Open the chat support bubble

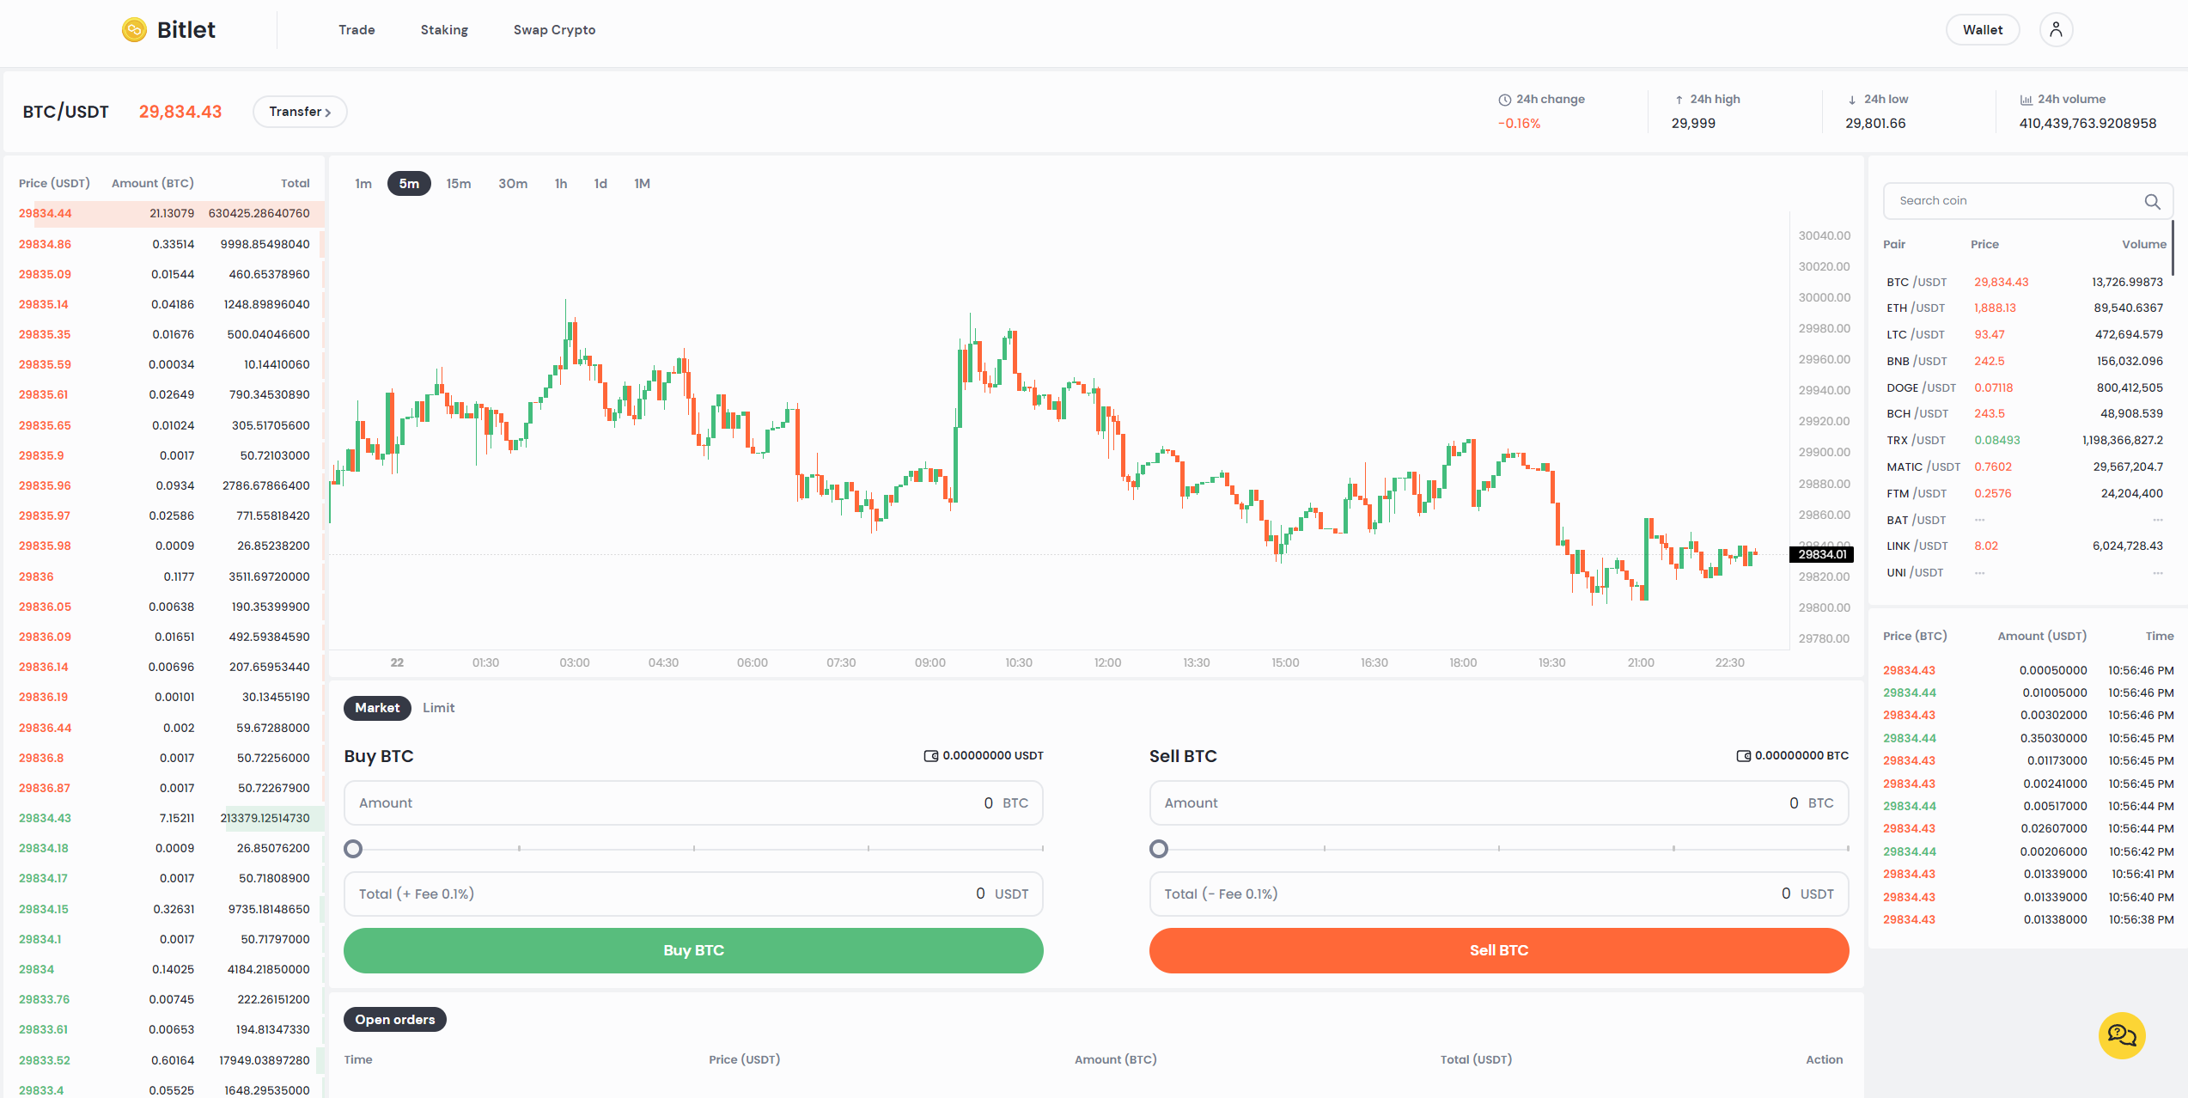pos(2121,1036)
